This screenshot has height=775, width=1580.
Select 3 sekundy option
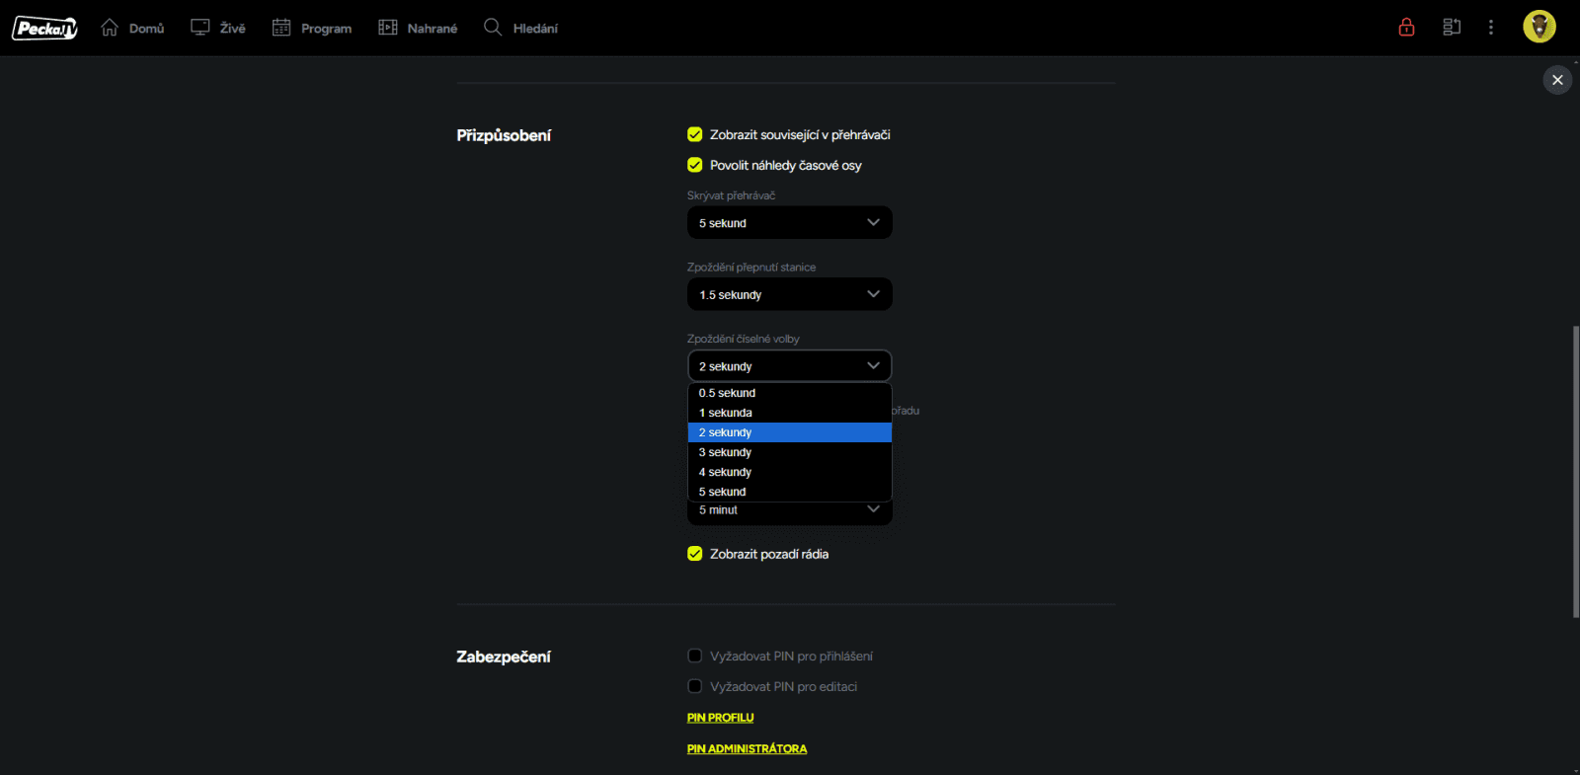point(790,452)
